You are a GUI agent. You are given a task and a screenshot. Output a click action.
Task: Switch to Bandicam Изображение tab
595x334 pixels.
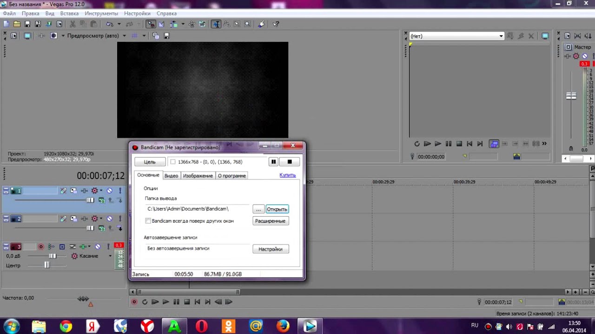[x=198, y=176]
